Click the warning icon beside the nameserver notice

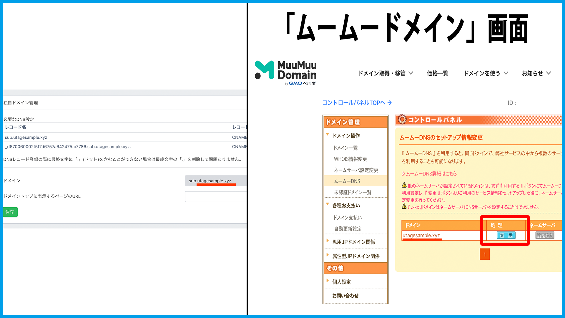click(404, 185)
